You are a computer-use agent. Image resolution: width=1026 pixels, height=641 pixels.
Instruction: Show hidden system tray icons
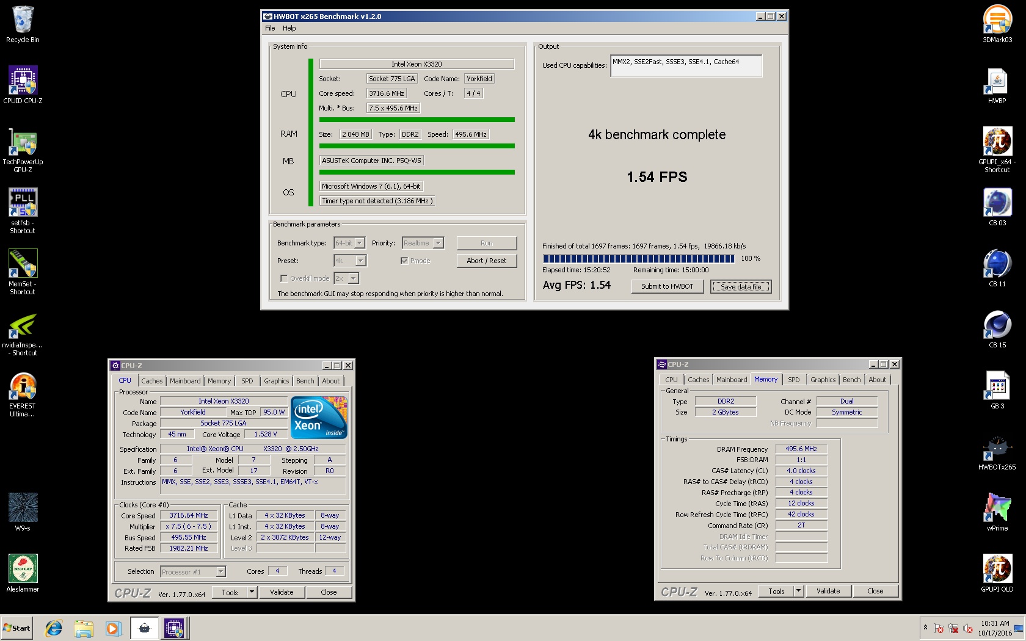tap(925, 628)
